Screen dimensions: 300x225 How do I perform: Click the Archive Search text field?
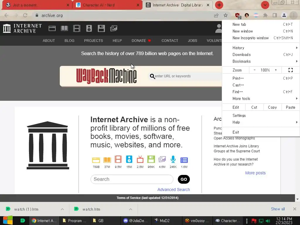tap(132, 179)
